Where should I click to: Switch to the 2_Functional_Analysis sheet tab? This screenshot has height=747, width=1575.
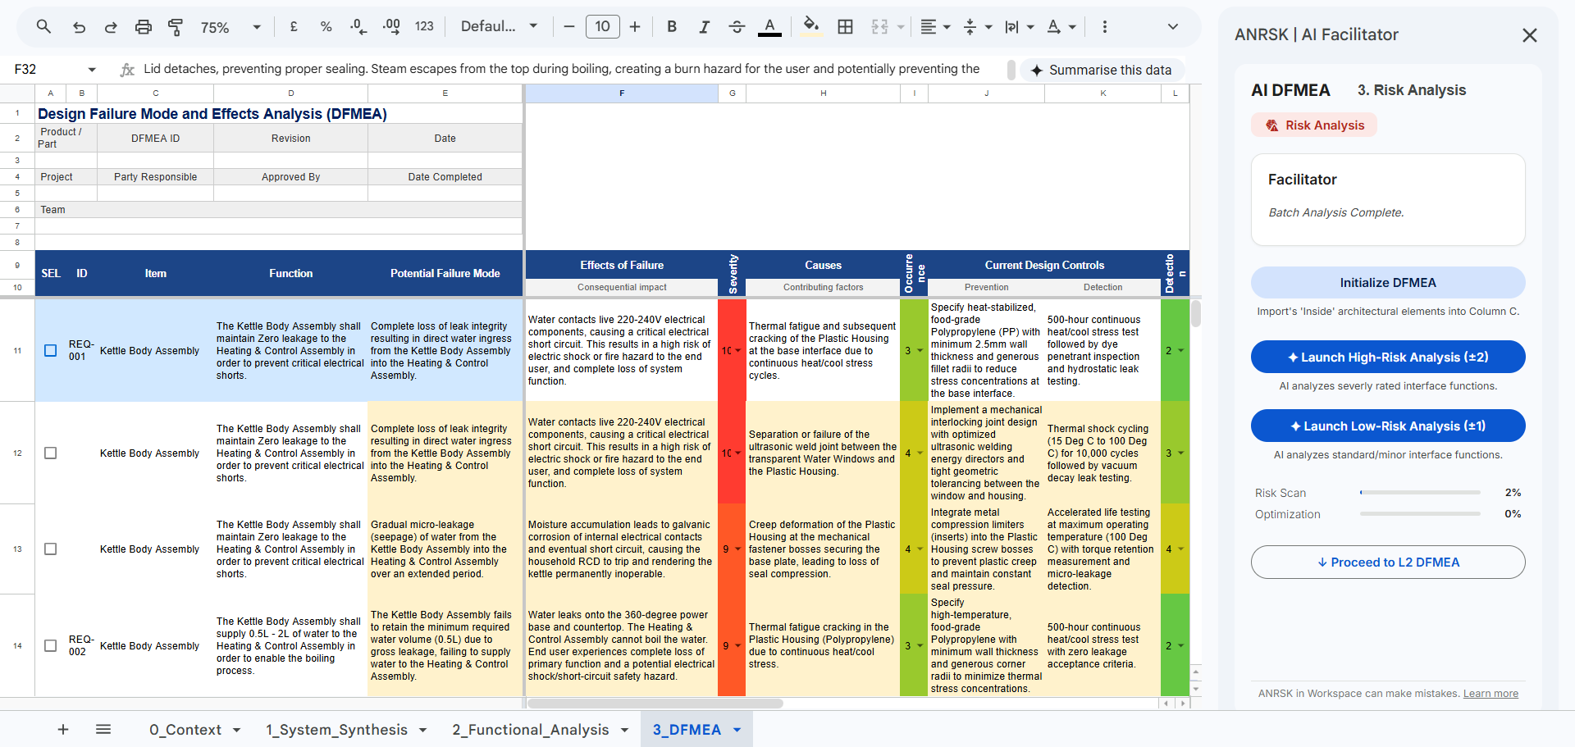pyautogui.click(x=531, y=730)
